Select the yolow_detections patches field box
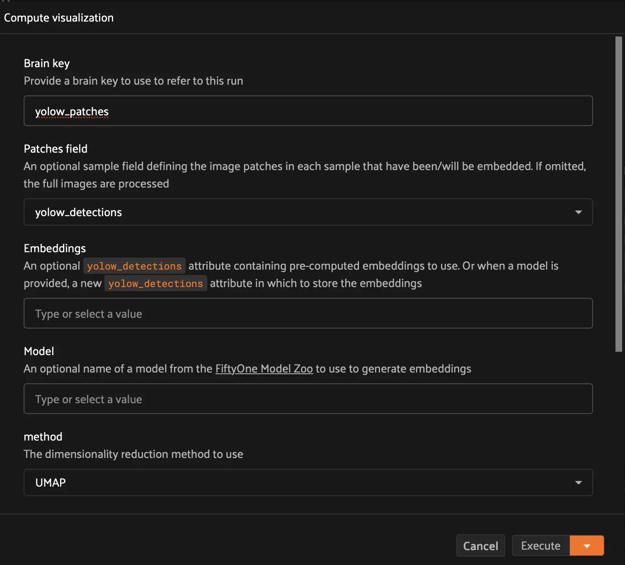625x565 pixels. 290,212
